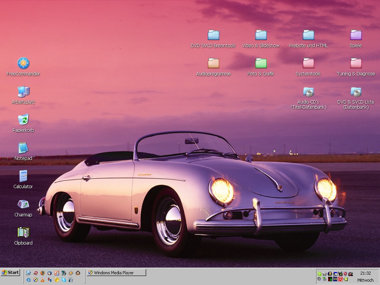The image size is (380, 285).
Task: Open the DVD SVCD Brenntools folder
Action: [x=213, y=39]
